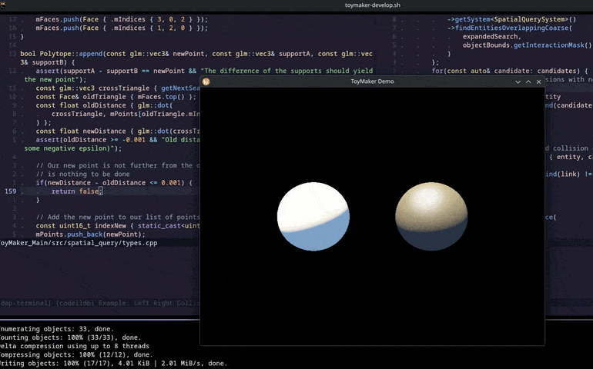593x369 pixels.
Task: Click the 'assert(oldDistance >= -0.001' line
Action: 118,140
